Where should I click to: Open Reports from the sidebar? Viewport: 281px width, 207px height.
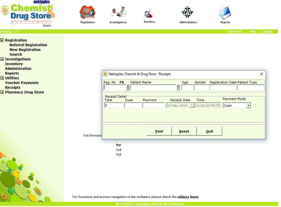(12, 73)
